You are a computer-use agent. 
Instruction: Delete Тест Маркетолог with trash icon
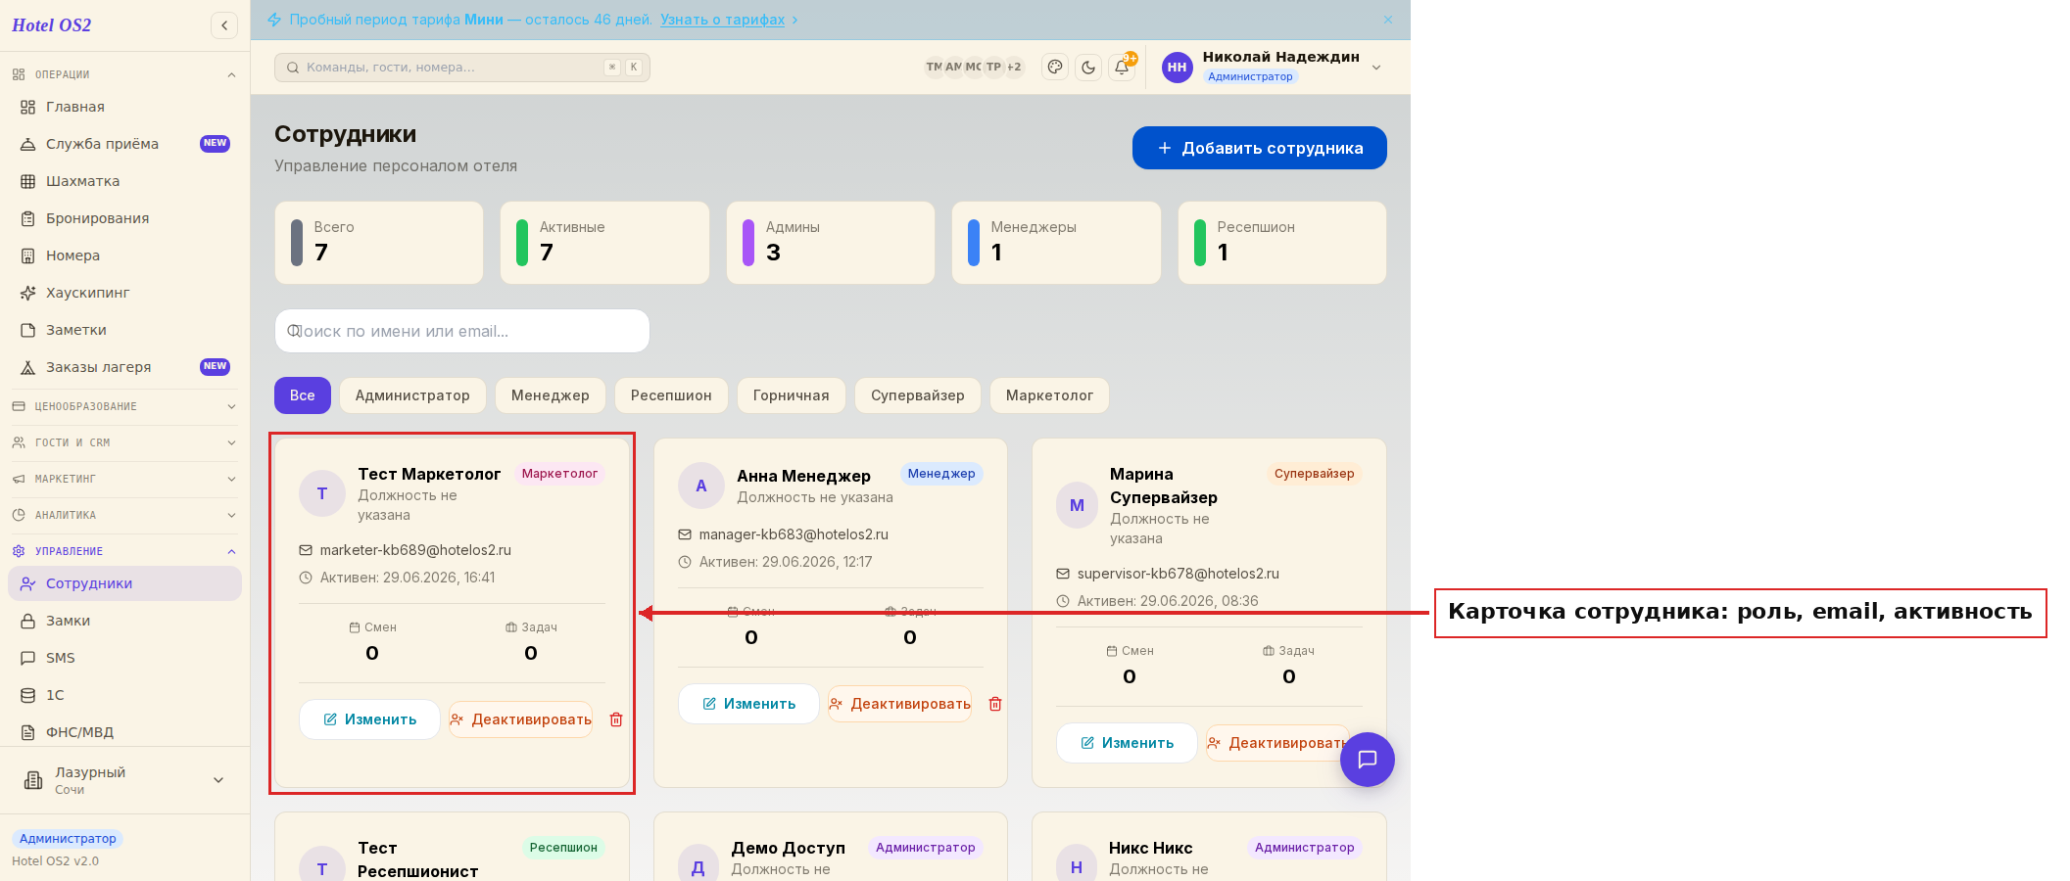[x=616, y=719]
